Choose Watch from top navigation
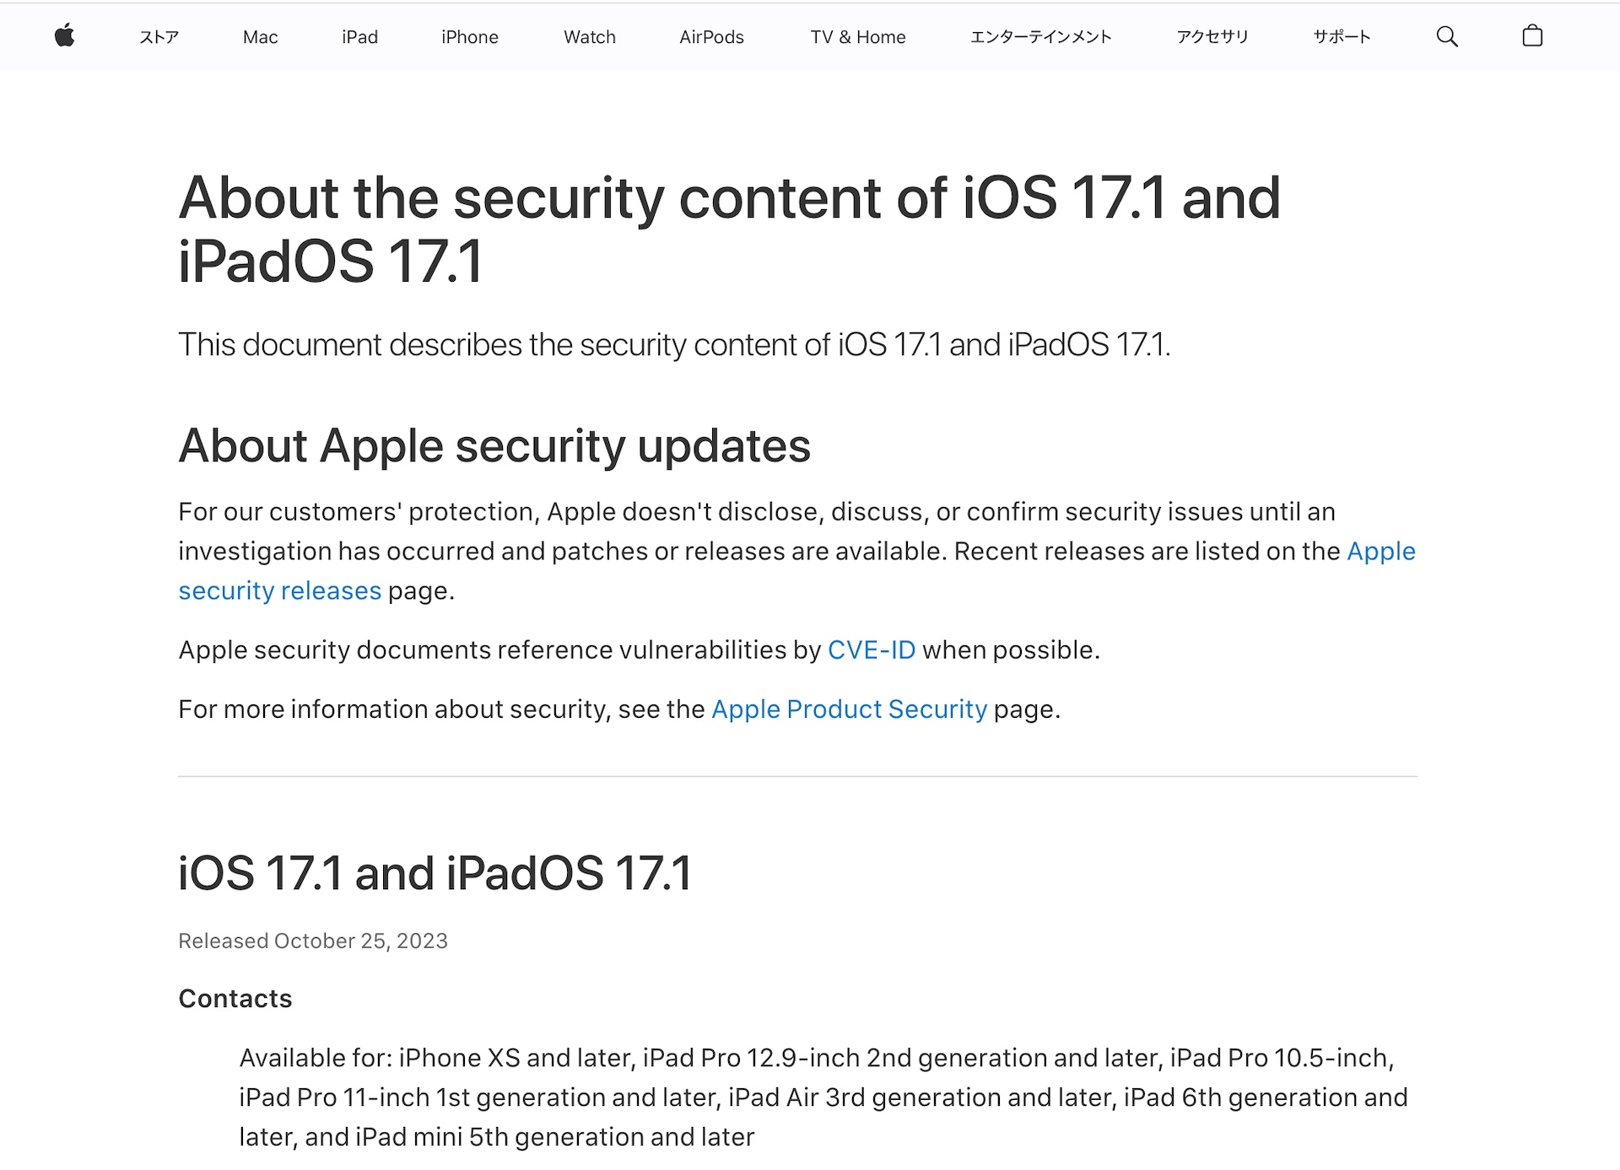The height and width of the screenshot is (1170, 1620). pyautogui.click(x=589, y=37)
